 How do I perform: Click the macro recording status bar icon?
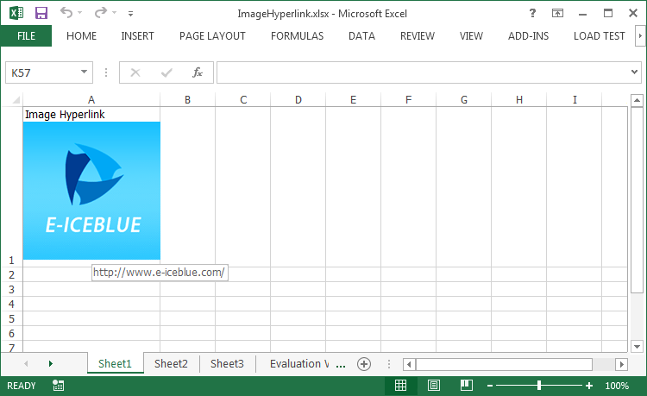tap(58, 386)
